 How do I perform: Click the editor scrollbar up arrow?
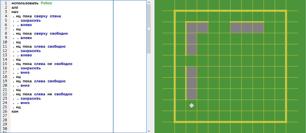149,2
